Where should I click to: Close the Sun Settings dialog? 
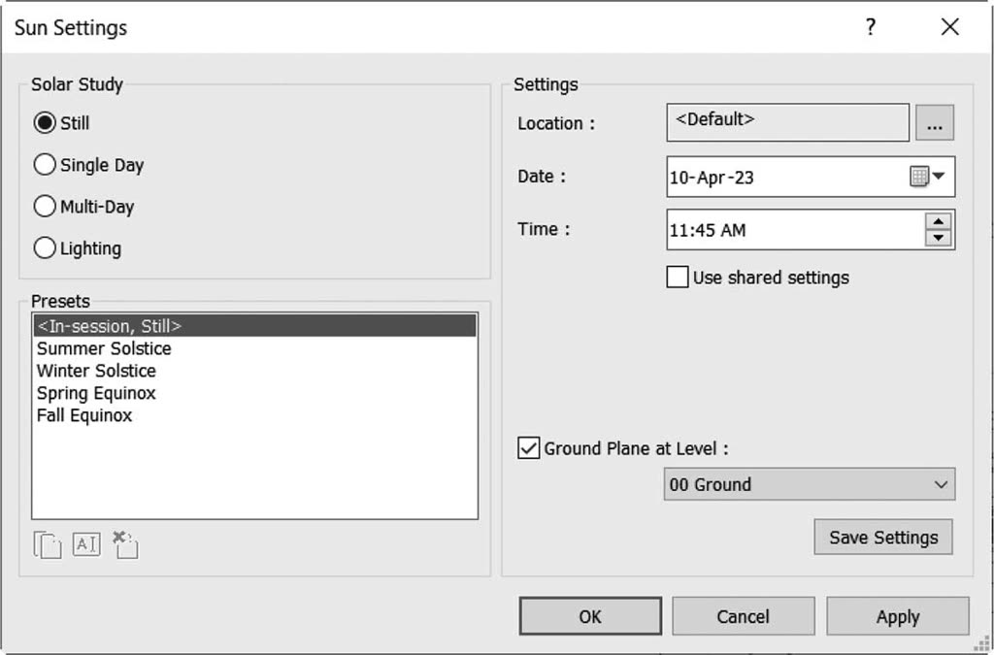click(949, 26)
